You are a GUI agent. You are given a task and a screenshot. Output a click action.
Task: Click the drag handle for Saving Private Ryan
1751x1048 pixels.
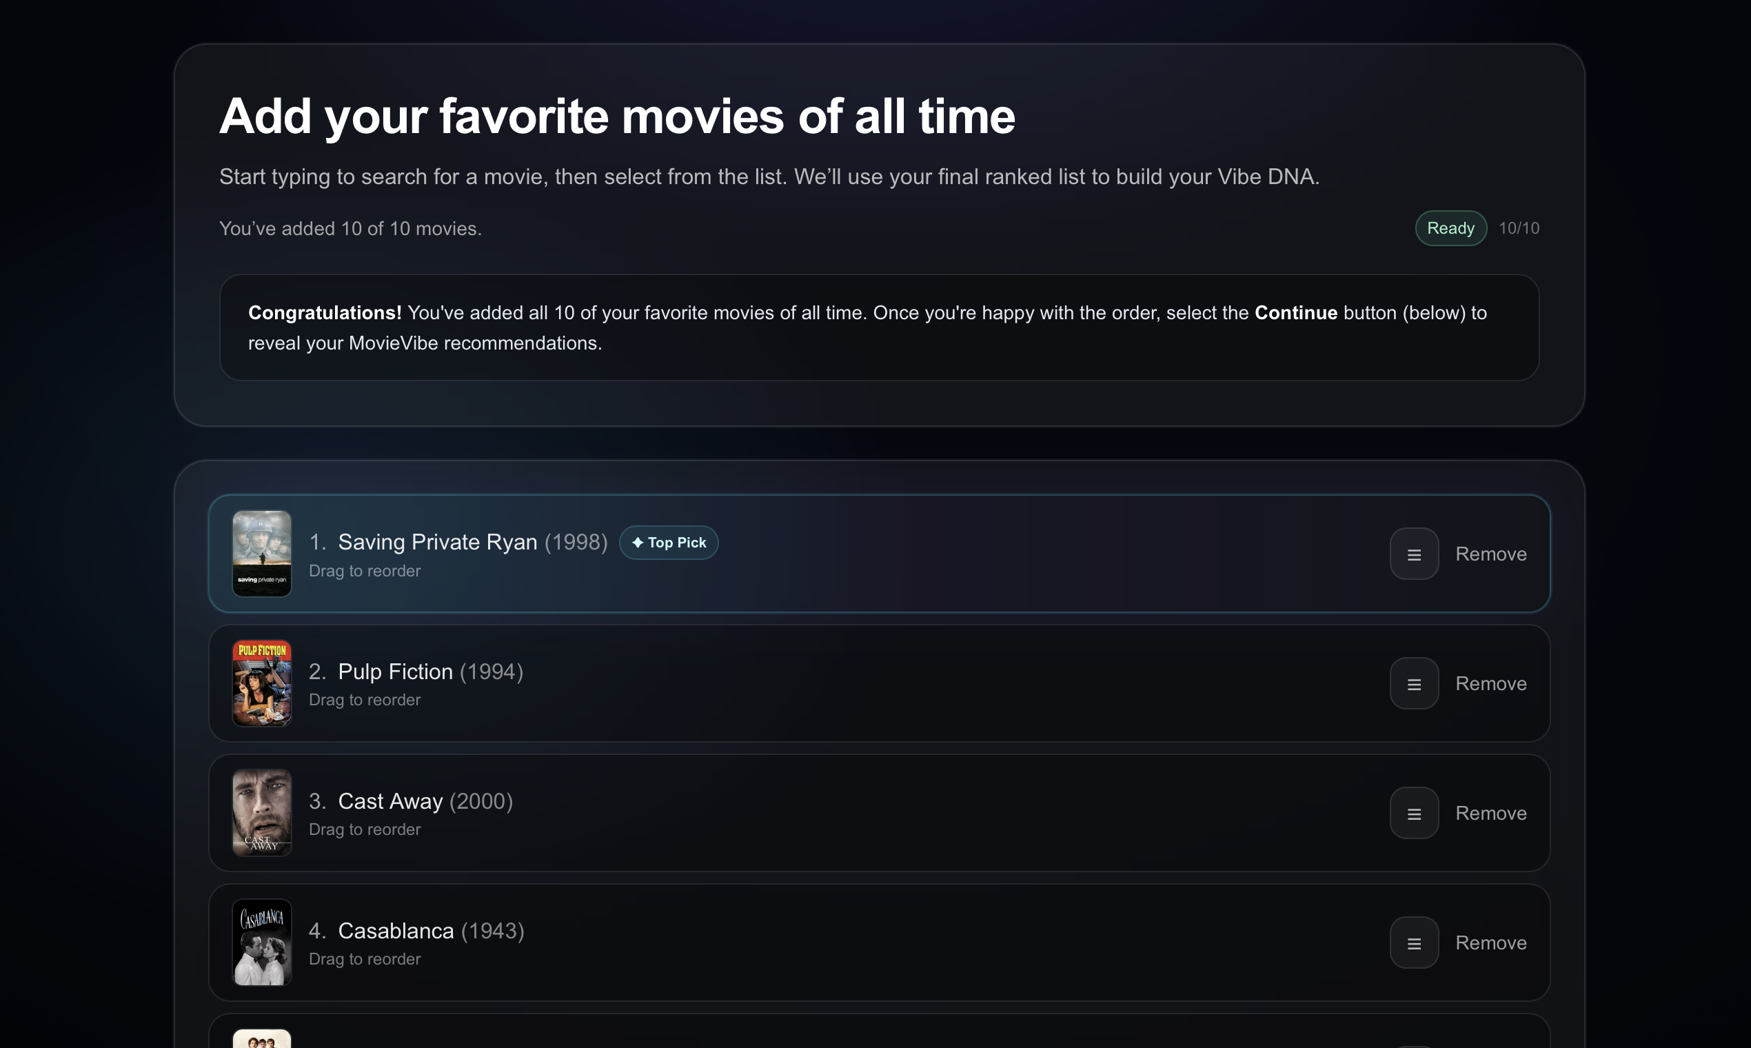1414,554
